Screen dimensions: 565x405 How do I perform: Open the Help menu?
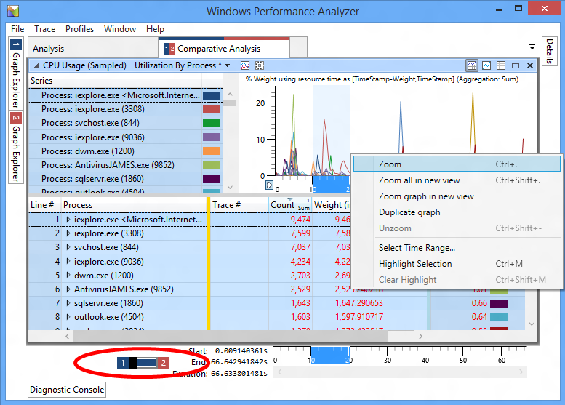(x=155, y=29)
